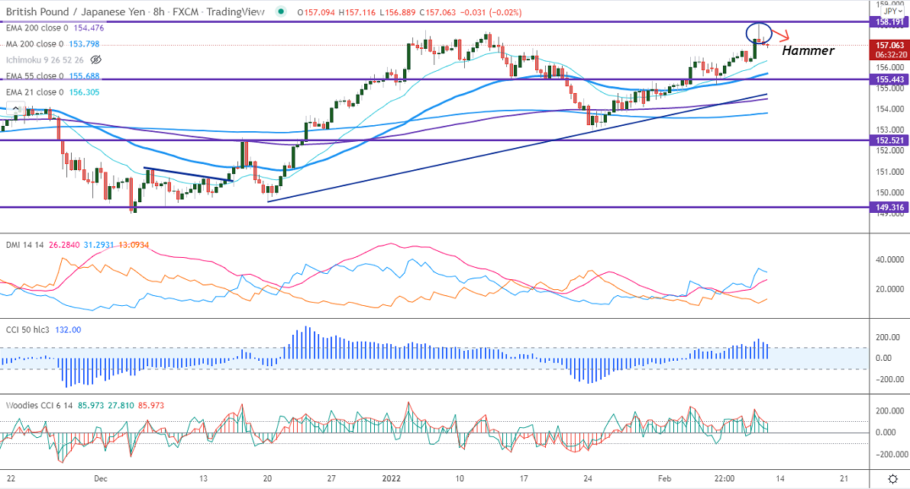The height and width of the screenshot is (489, 910).
Task: Click the 149.316 price line label
Action: pos(889,207)
